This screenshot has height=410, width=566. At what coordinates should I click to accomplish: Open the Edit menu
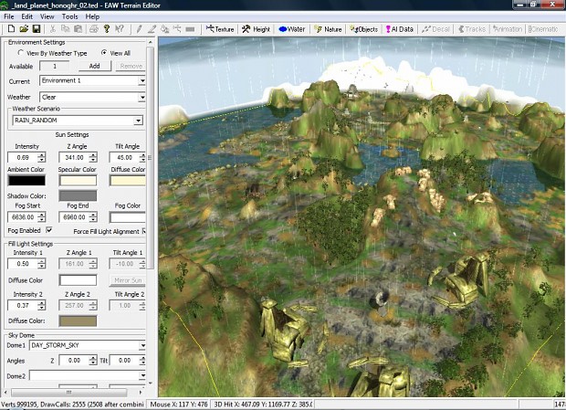[26, 16]
